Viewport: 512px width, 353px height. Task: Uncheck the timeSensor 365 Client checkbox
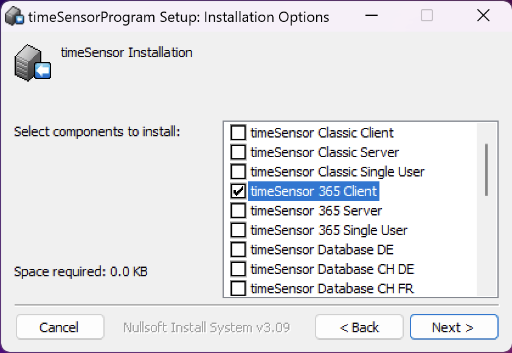(x=238, y=191)
